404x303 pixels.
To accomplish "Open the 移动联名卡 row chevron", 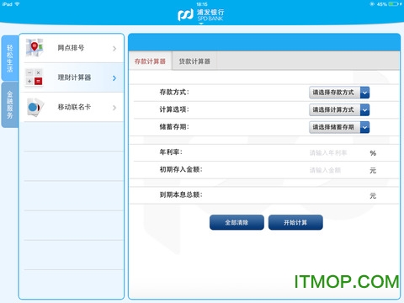I will 114,108.
